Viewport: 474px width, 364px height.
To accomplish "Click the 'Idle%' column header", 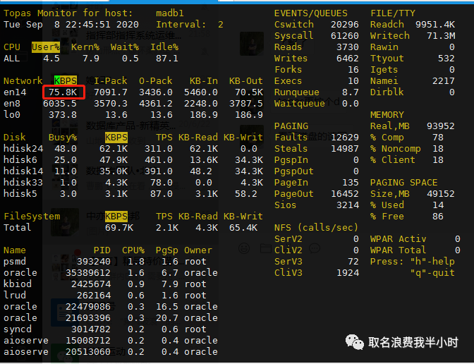I will (x=164, y=47).
